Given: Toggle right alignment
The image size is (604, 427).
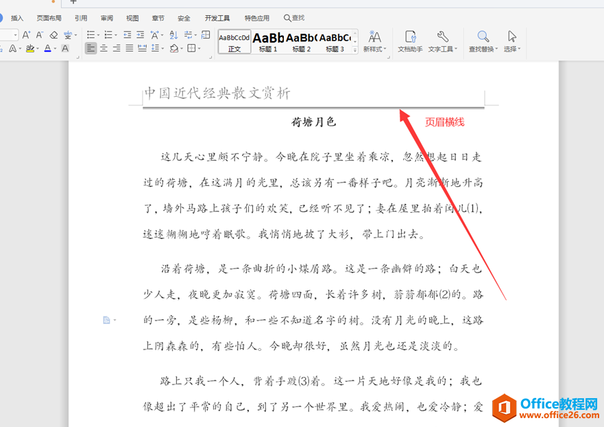Looking at the screenshot, I should (117, 48).
